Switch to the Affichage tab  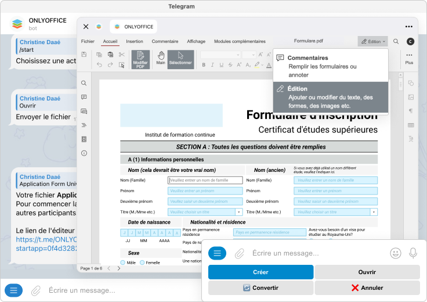196,41
